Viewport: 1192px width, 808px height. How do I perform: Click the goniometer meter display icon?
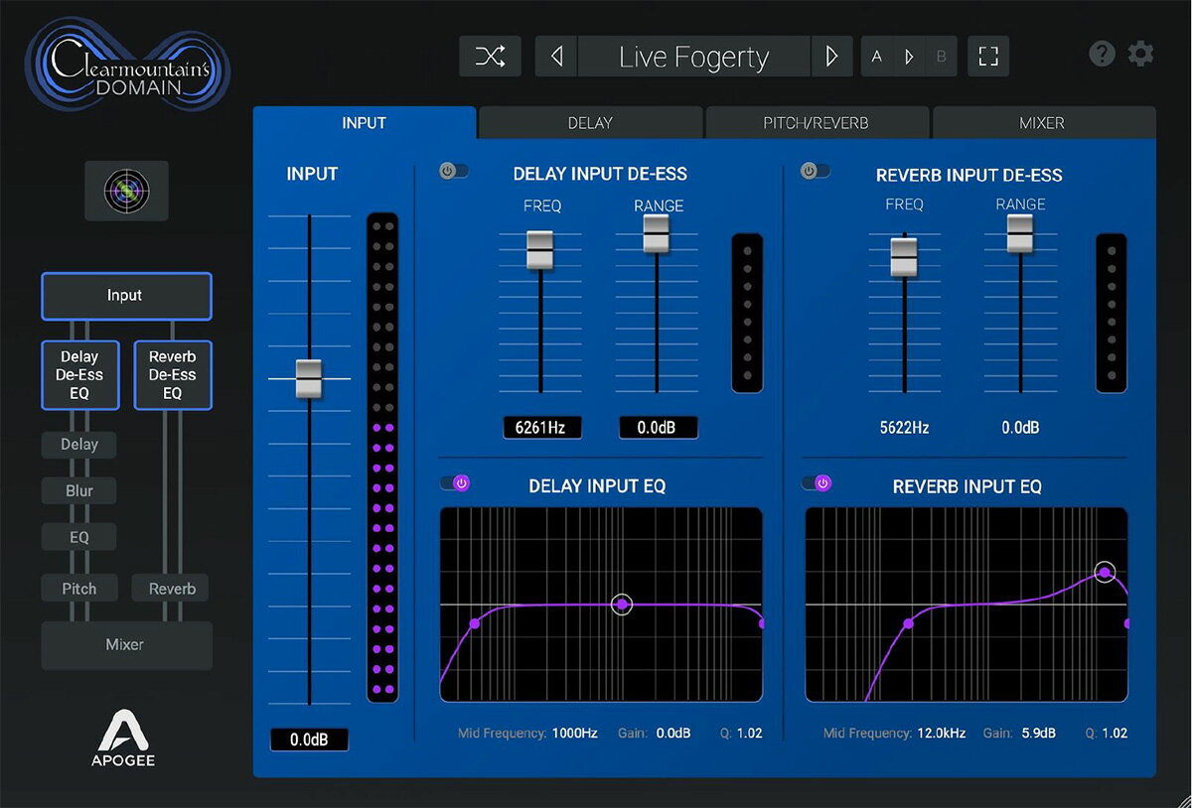[x=126, y=191]
